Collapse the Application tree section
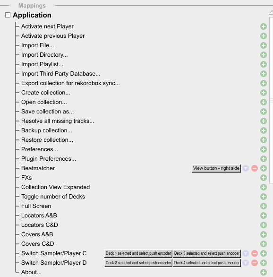 click(8, 15)
